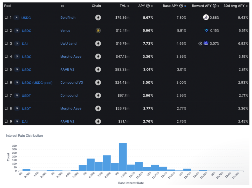Open external link arrow for row 1 USDC
The width and height of the screenshot is (252, 188).
[16, 18]
